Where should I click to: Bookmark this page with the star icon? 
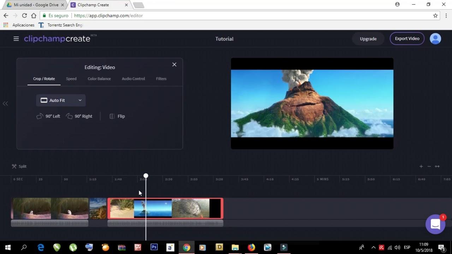click(435, 16)
